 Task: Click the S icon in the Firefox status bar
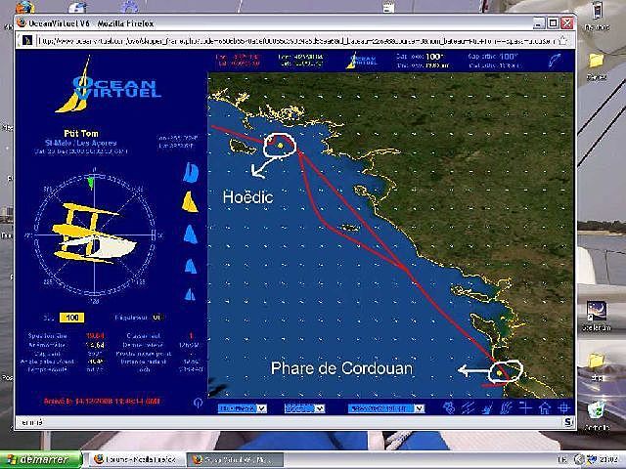[x=568, y=422]
